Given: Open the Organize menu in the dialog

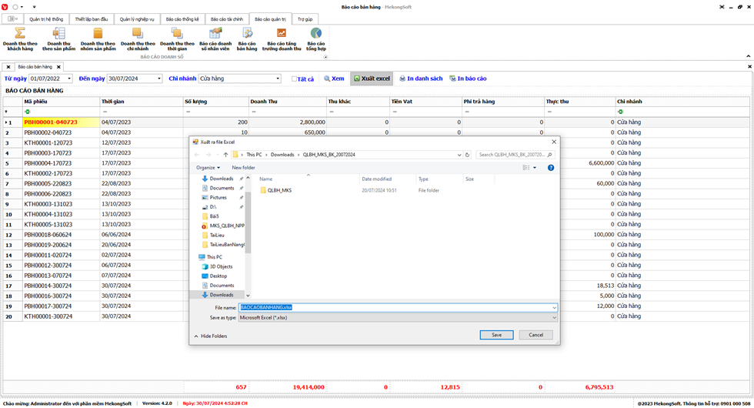Looking at the screenshot, I should click(x=208, y=167).
